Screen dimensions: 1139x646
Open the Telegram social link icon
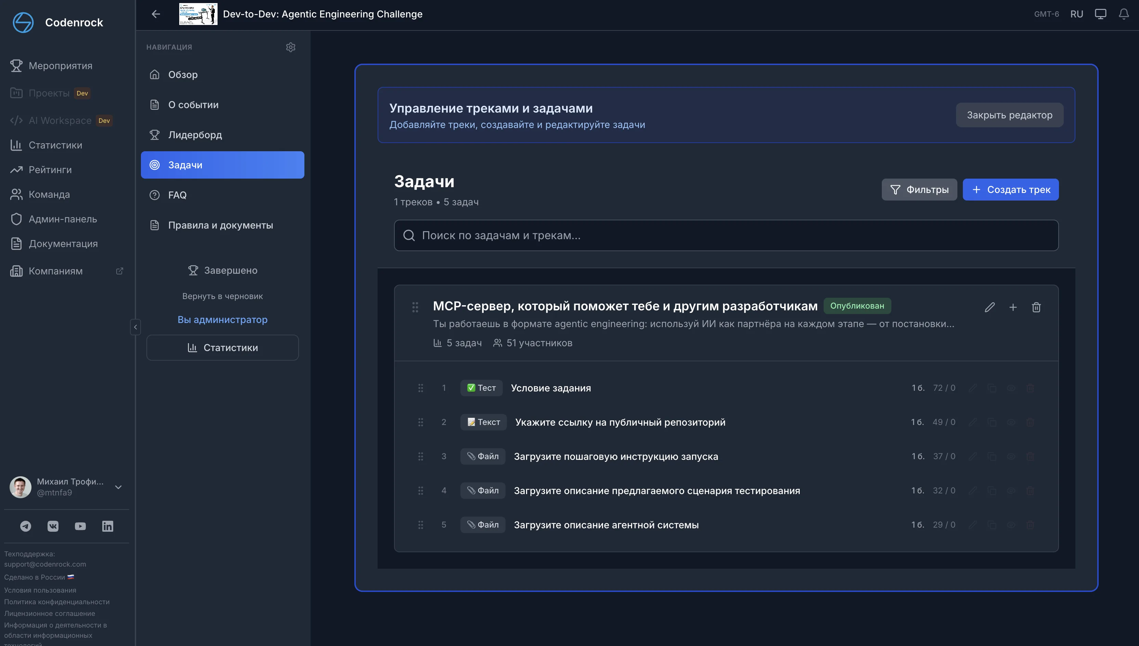[x=26, y=526]
